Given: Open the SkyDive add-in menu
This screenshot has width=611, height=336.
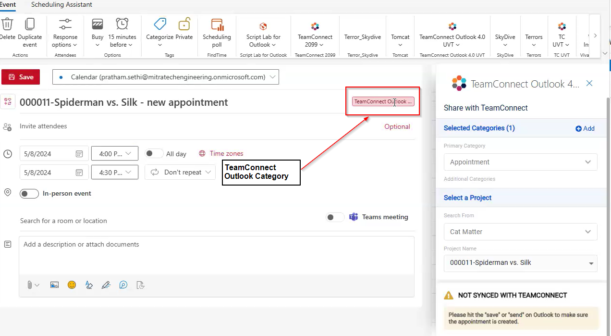Looking at the screenshot, I should point(505,40).
